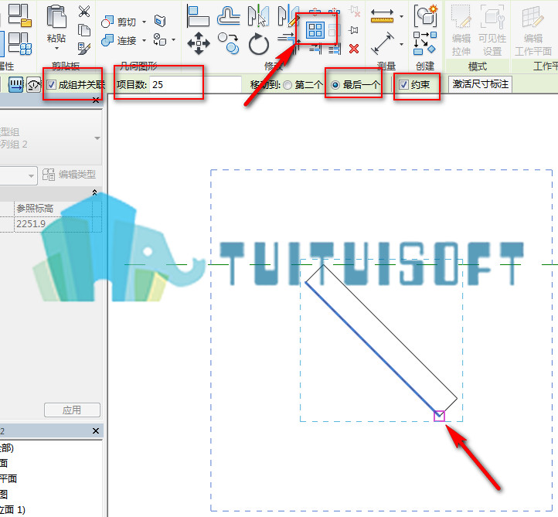Select the 最后一个 radio button
The image size is (558, 517).
pyautogui.click(x=335, y=85)
